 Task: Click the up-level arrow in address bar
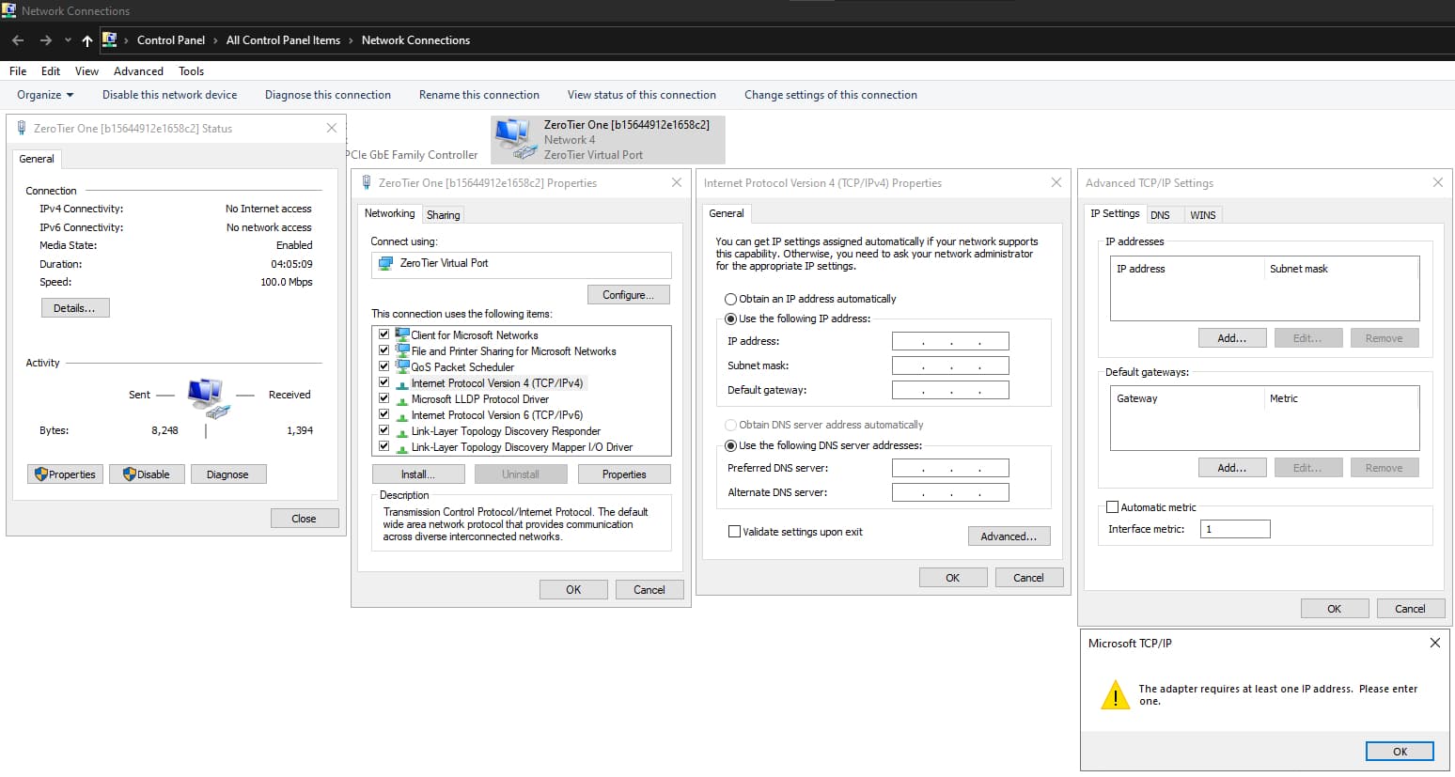[87, 40]
